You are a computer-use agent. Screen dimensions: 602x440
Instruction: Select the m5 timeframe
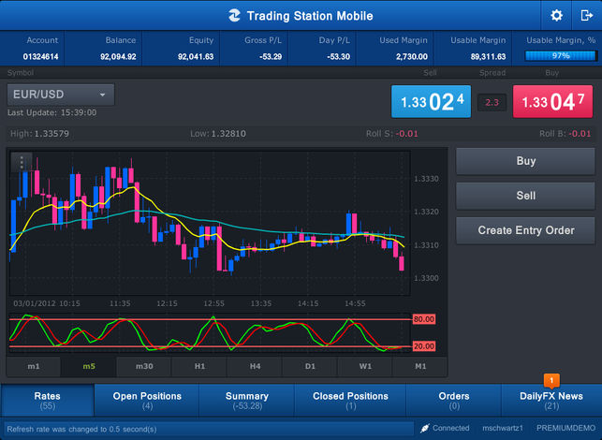tap(89, 366)
